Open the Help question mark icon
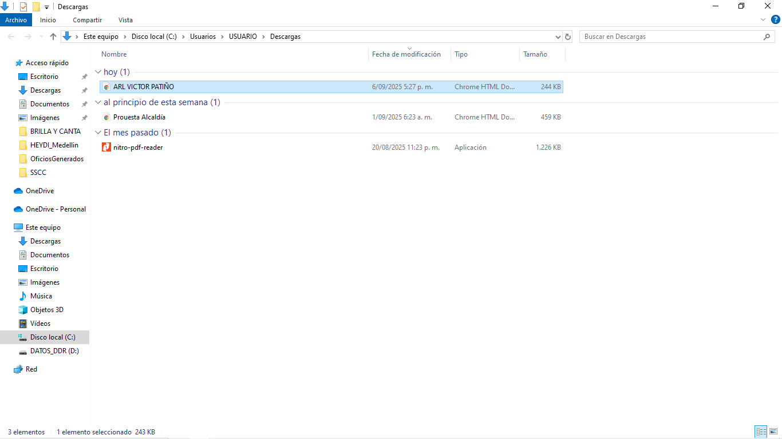Screen dimensions: 782x439 coord(776,20)
